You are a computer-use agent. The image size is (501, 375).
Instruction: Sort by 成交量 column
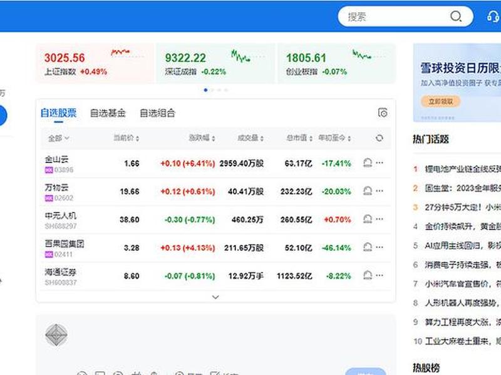point(250,138)
